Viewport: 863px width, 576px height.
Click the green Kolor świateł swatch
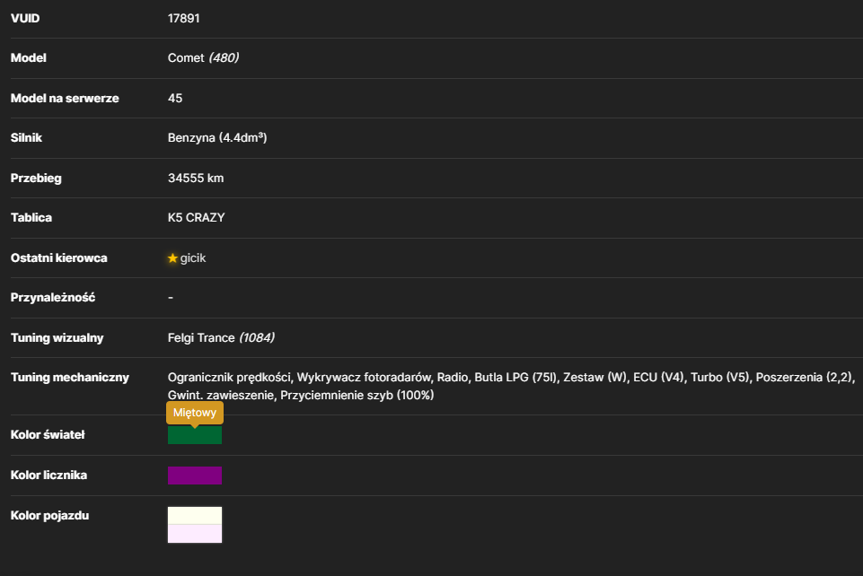click(195, 435)
